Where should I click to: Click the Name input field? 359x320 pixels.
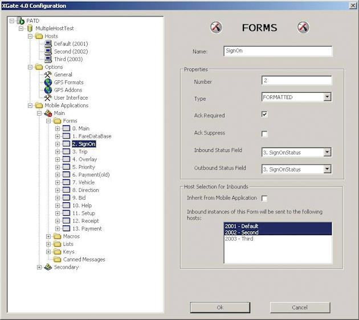click(x=277, y=51)
